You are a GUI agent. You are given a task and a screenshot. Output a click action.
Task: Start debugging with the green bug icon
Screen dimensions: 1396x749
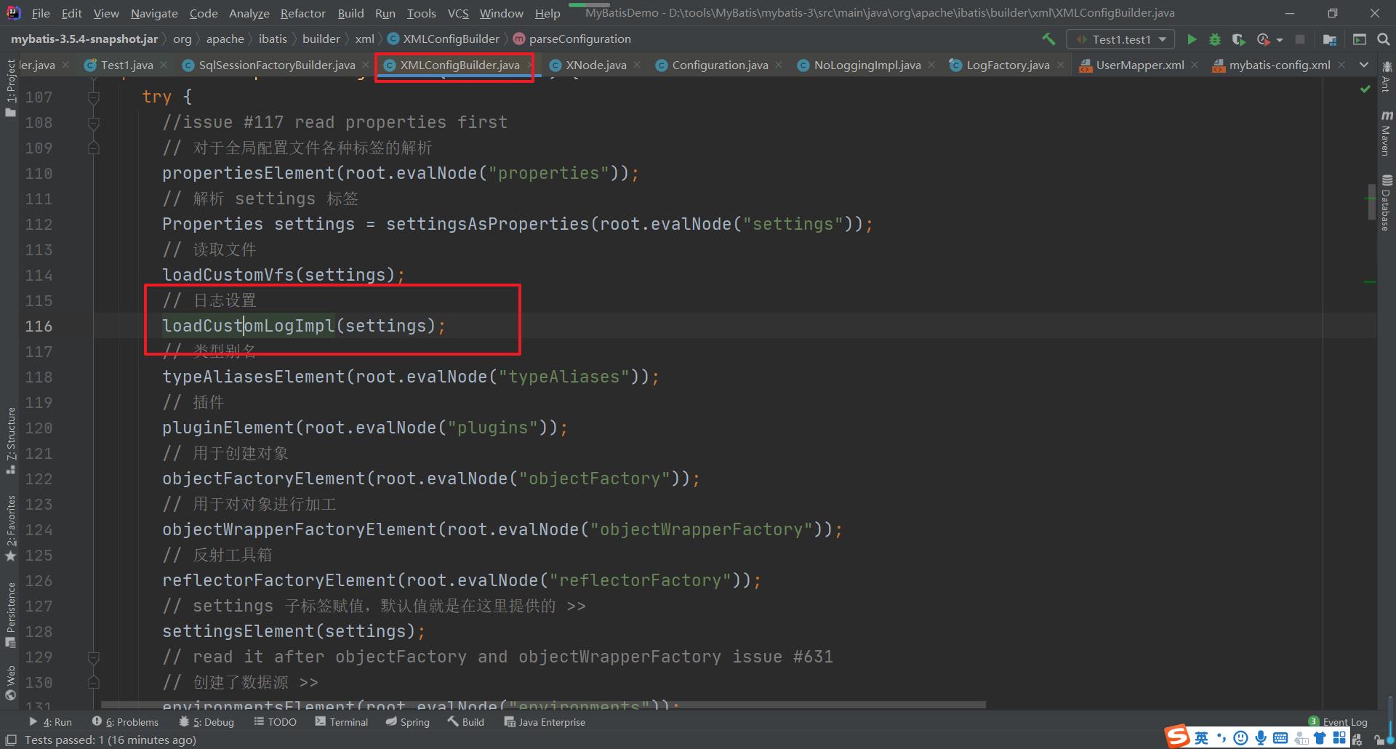(1215, 39)
